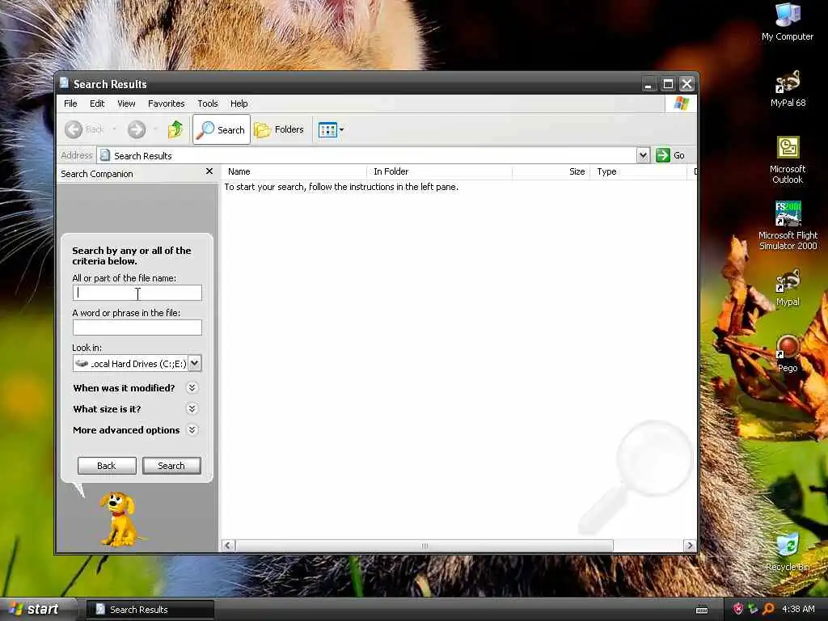828x621 pixels.
Task: Maximize the Search Results window
Action: click(668, 84)
